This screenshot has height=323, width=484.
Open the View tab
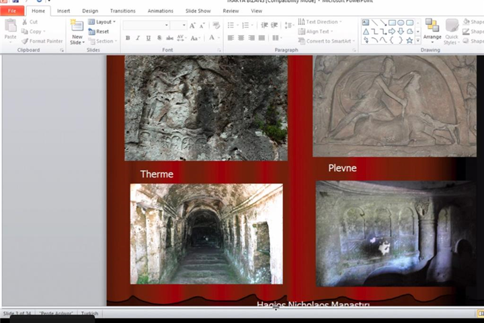(x=256, y=11)
